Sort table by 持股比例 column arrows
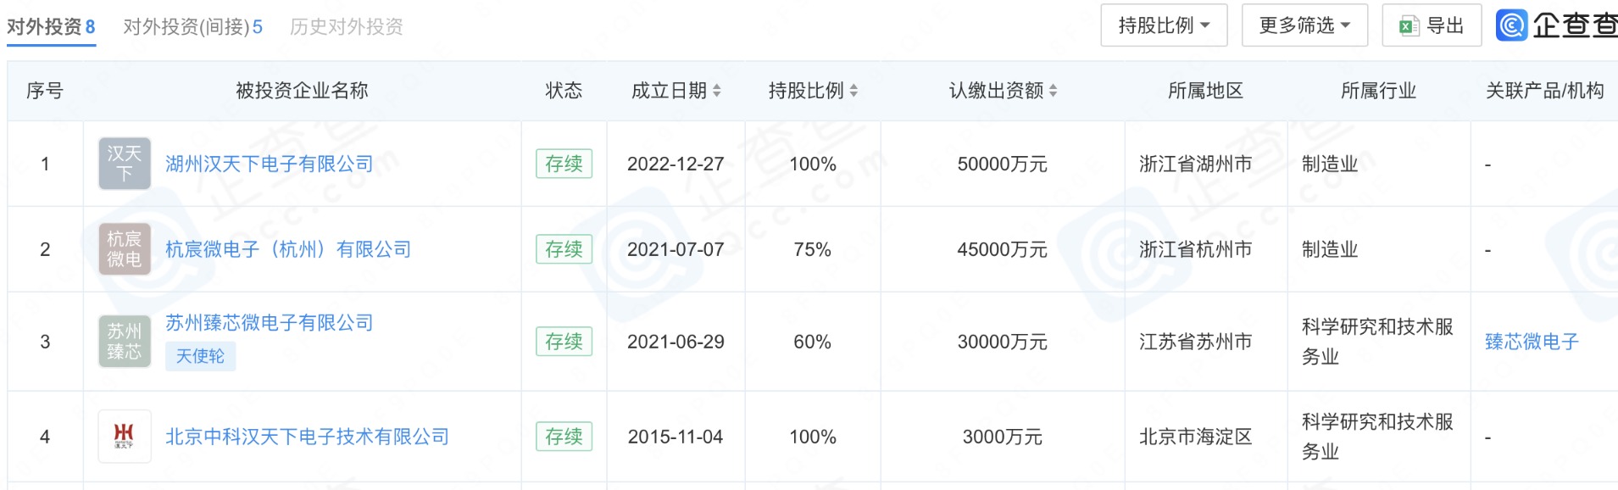The width and height of the screenshot is (1618, 490). click(x=853, y=91)
